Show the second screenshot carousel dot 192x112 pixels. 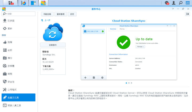pos(129,83)
